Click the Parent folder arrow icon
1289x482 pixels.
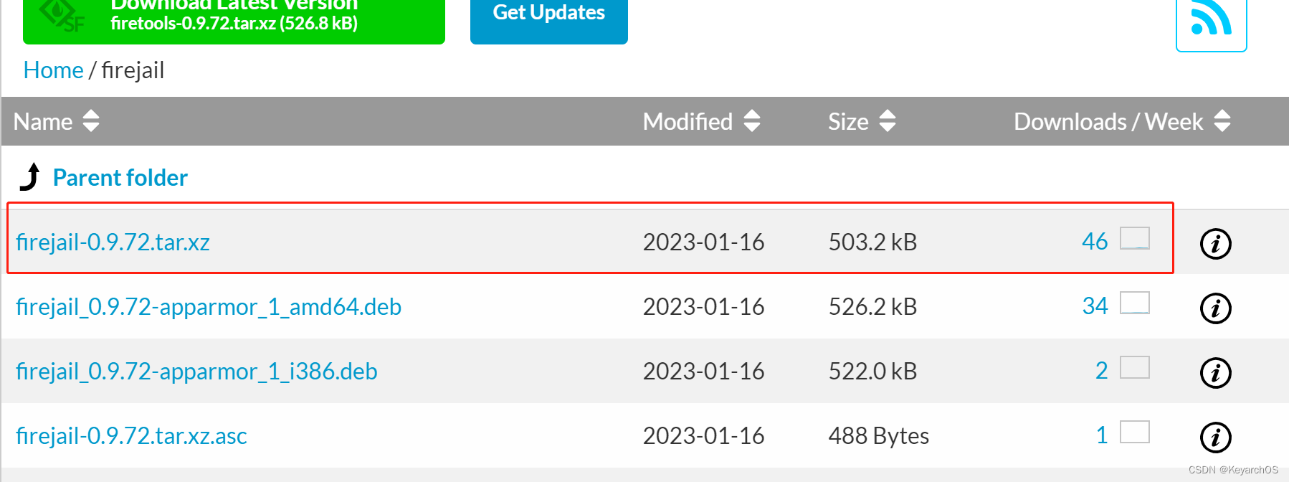point(30,177)
